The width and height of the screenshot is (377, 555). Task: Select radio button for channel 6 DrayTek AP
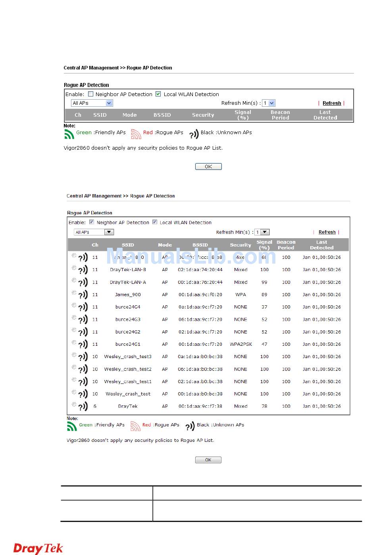[x=74, y=405]
